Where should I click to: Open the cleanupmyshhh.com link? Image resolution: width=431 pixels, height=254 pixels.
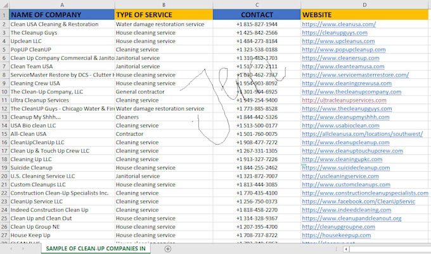point(345,117)
